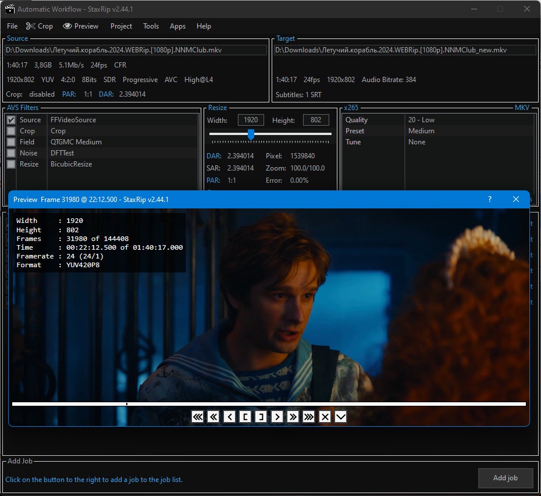Click the Target section header link
Screen dimensions: 541x496
click(286, 38)
